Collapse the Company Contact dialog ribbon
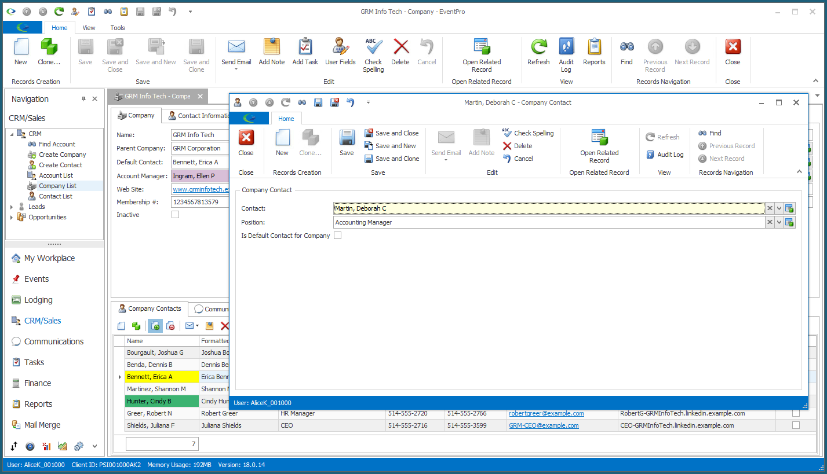The image size is (827, 474). point(800,172)
